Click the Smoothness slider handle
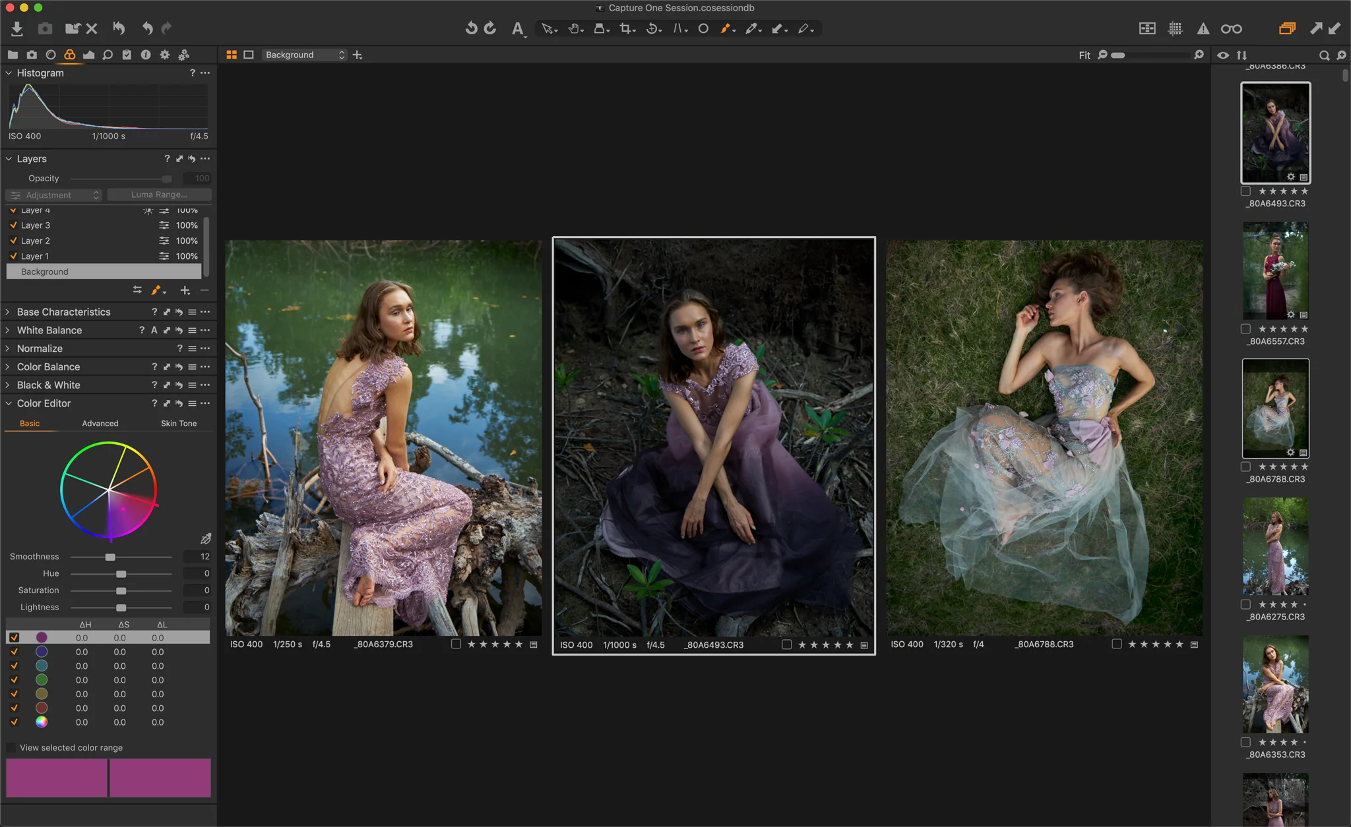This screenshot has width=1351, height=827. (x=110, y=557)
